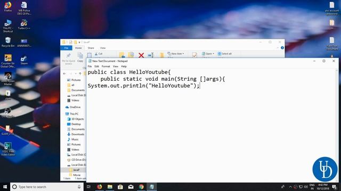
Task: Switch to Explorer's Share ribbon tab
Action: (91, 48)
